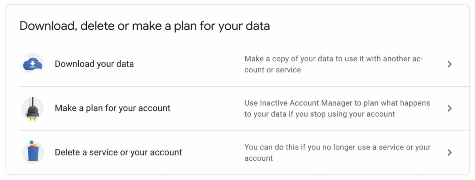
Task: Click the 'Use Inactive Account Manager' description text
Action: (337, 108)
